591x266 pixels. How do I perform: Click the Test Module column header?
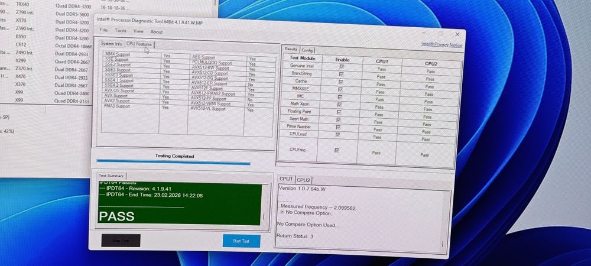[303, 58]
